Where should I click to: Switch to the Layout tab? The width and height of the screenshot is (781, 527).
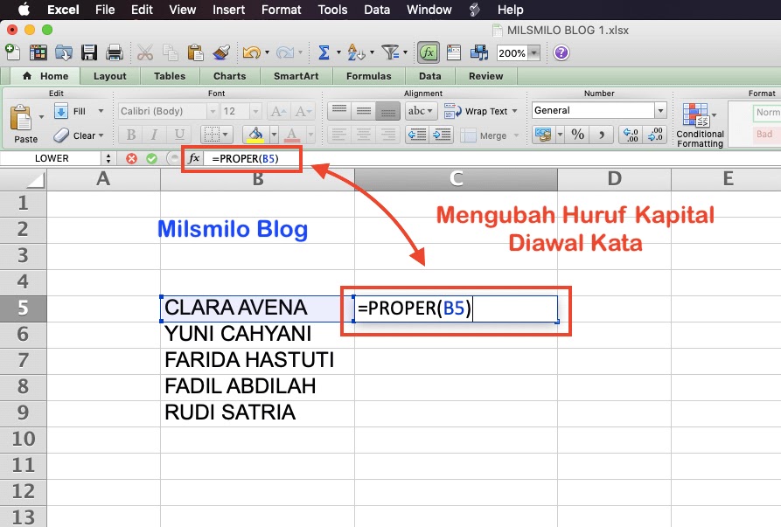pyautogui.click(x=109, y=76)
